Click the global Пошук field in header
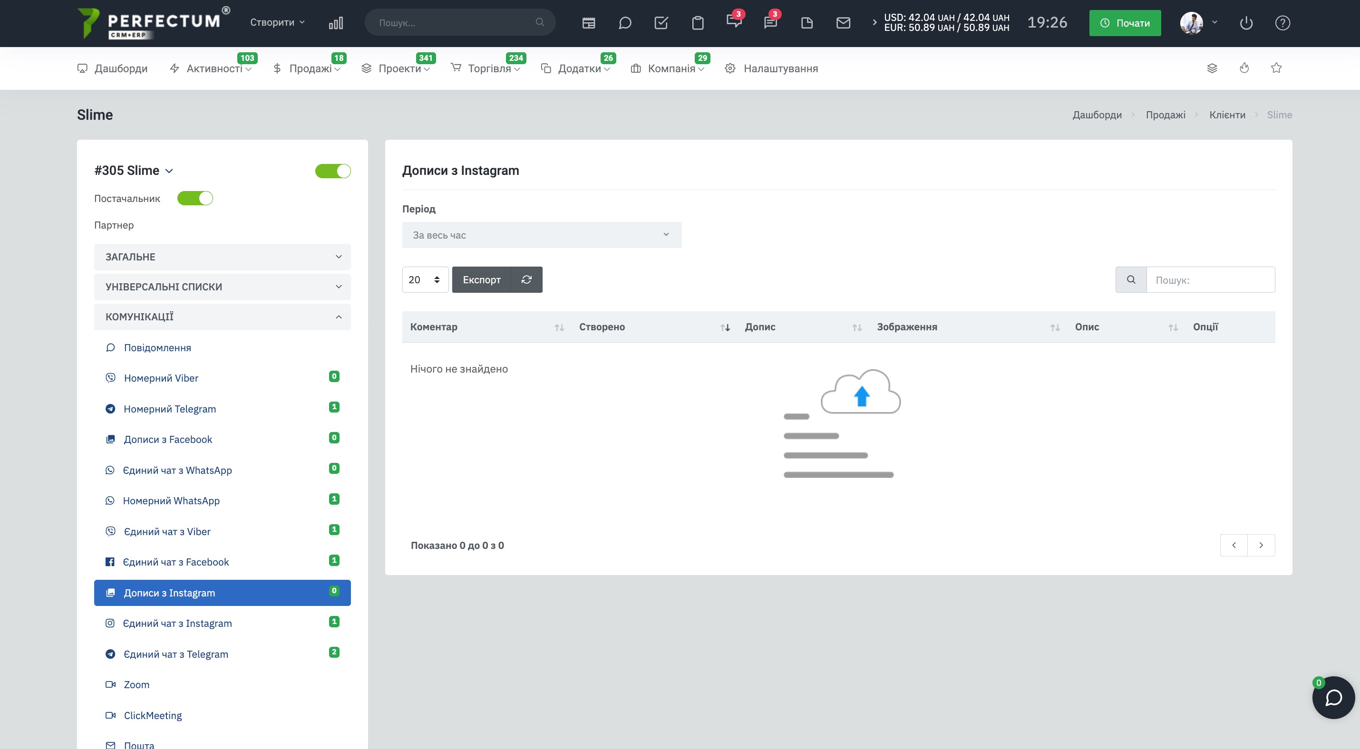The height and width of the screenshot is (749, 1360). [460, 23]
